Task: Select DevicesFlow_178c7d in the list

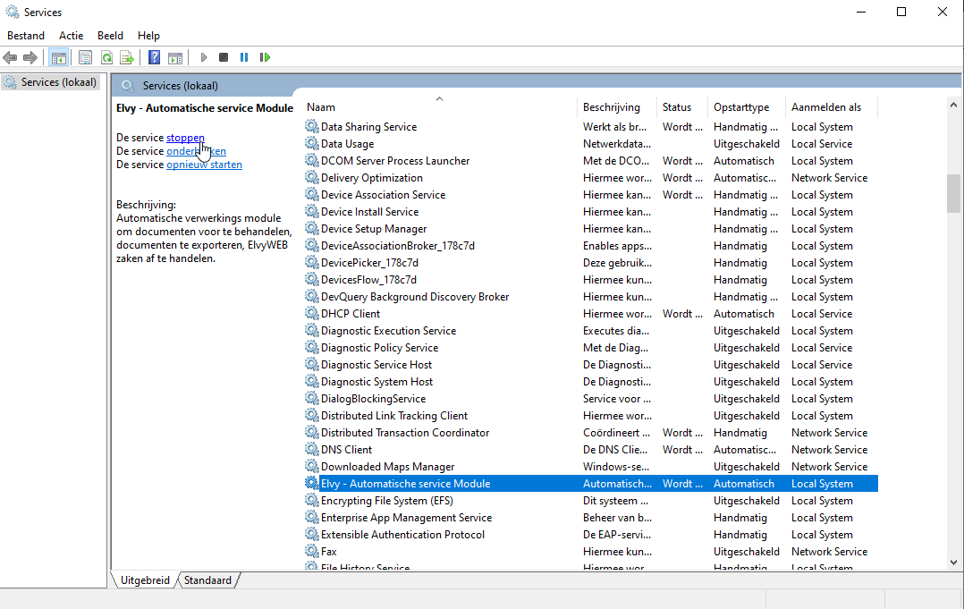Action: (368, 280)
